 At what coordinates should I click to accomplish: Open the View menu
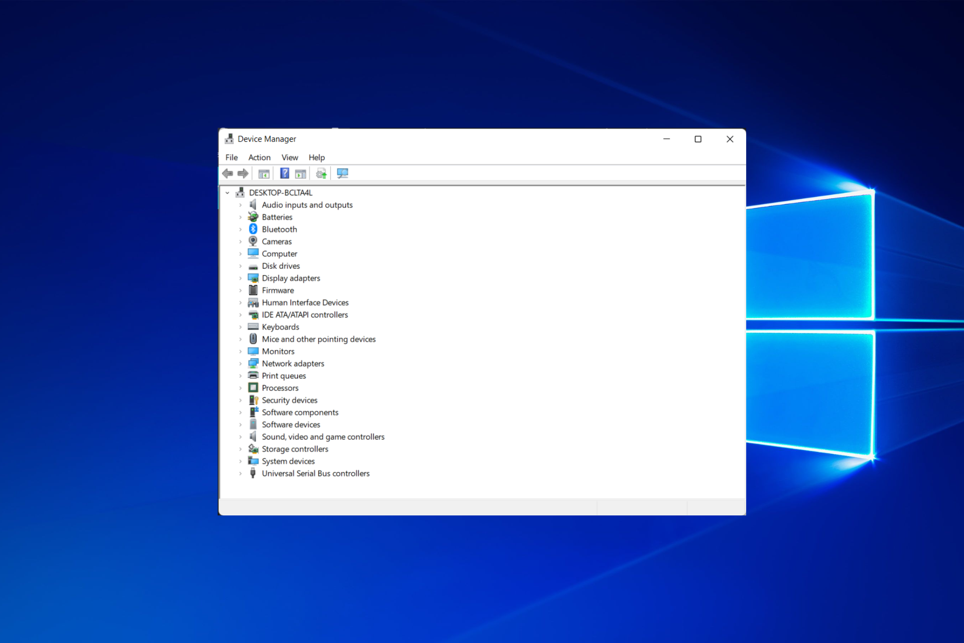[290, 157]
